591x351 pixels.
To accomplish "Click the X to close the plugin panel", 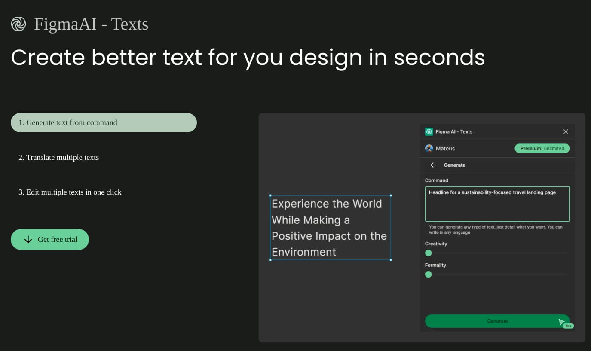I will pos(566,131).
